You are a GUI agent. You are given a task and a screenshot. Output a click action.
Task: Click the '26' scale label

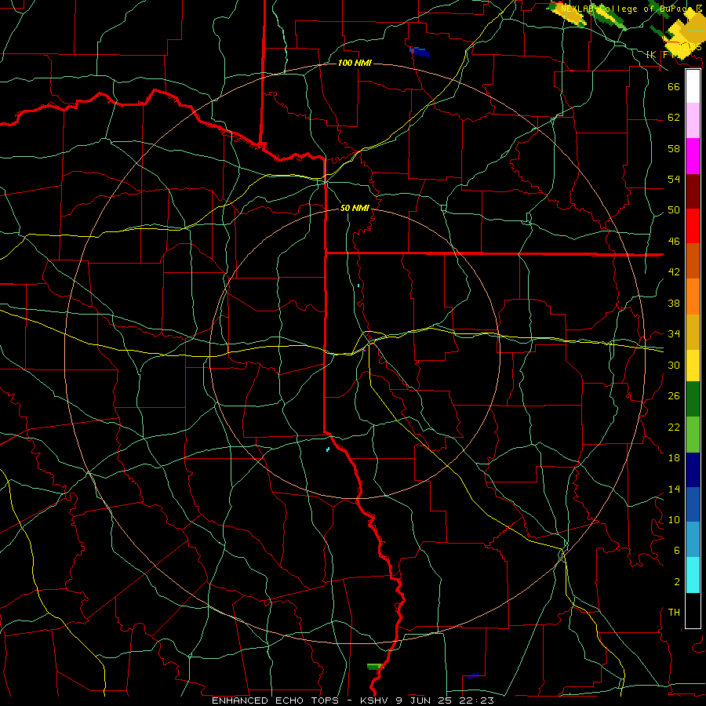674,396
